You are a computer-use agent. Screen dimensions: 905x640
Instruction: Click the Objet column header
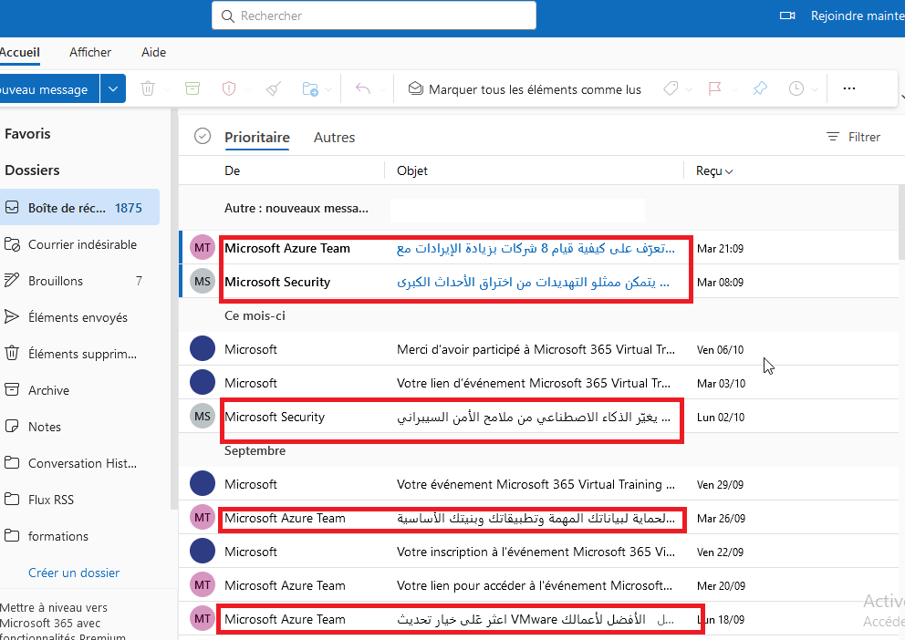coord(412,170)
